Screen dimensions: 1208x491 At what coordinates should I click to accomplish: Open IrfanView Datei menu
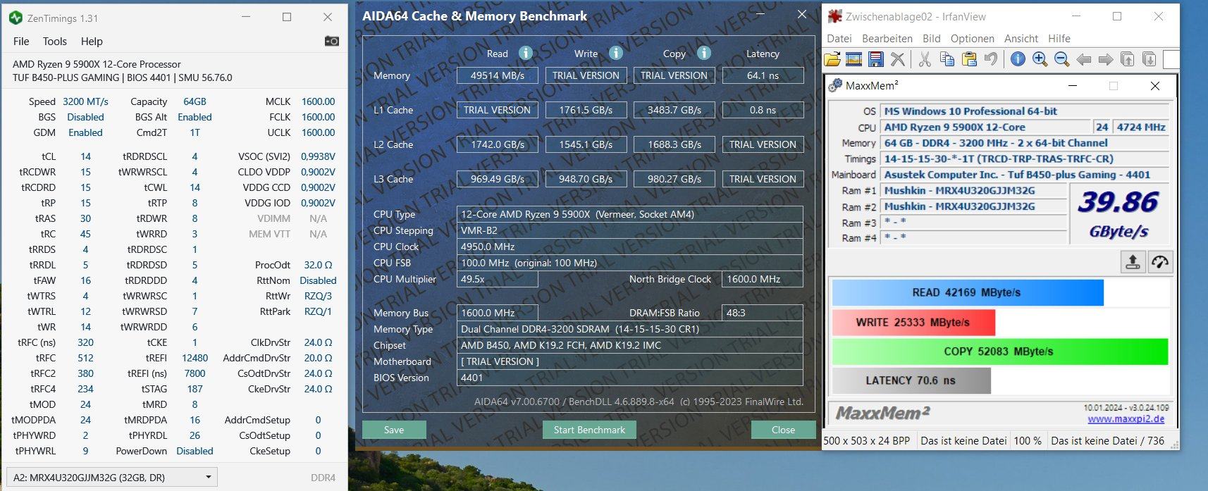839,39
